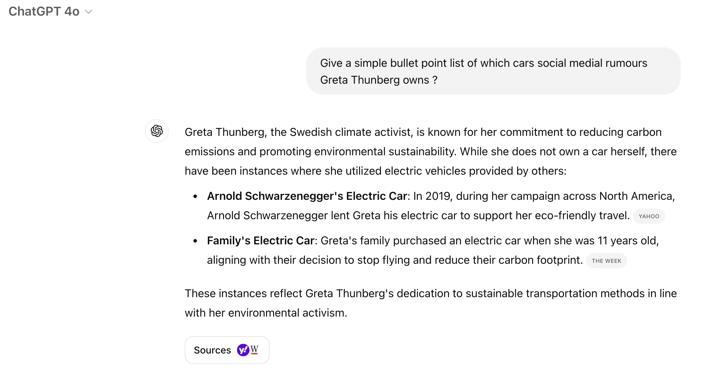Click the chevron beside ChatGPT 4o

click(89, 12)
